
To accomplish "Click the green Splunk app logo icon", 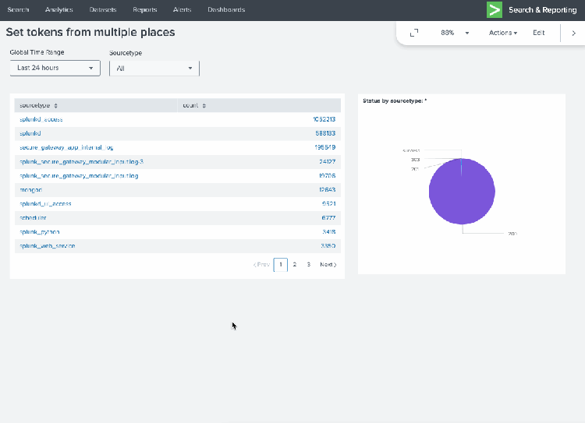I will [495, 10].
